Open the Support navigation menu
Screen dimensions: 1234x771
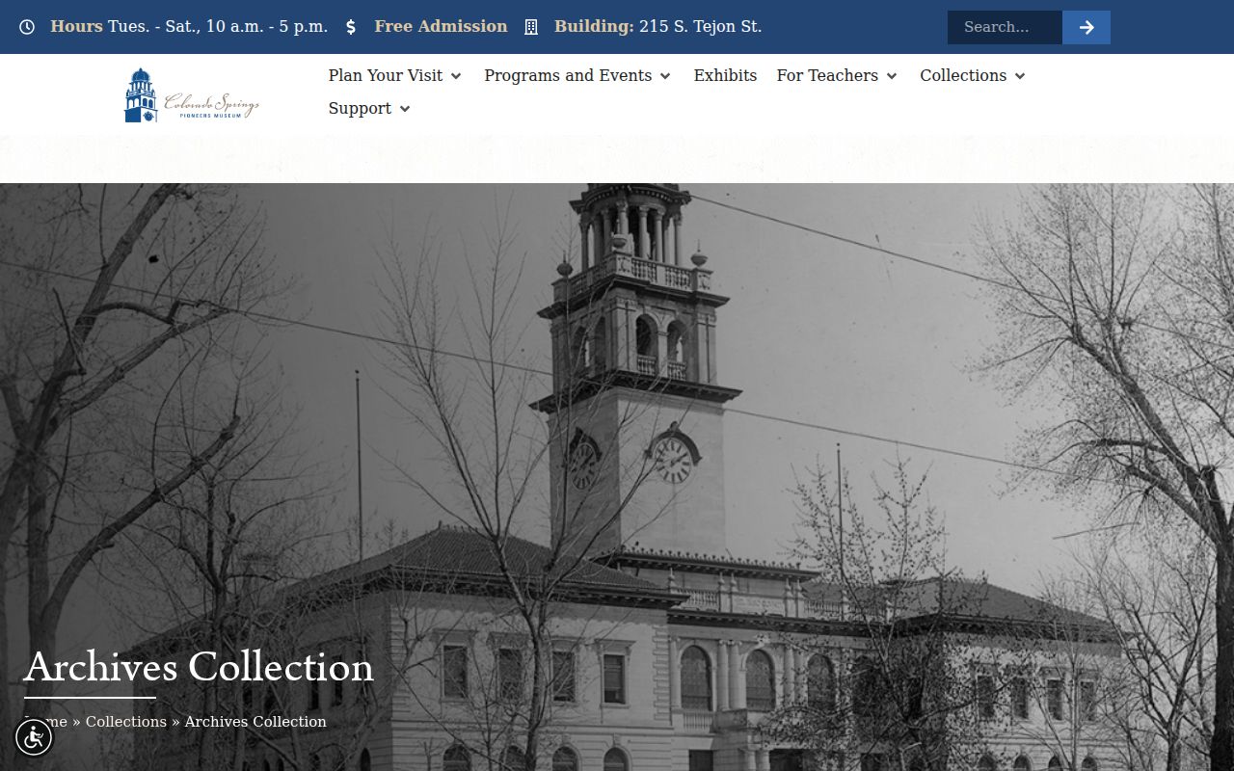pos(360,108)
